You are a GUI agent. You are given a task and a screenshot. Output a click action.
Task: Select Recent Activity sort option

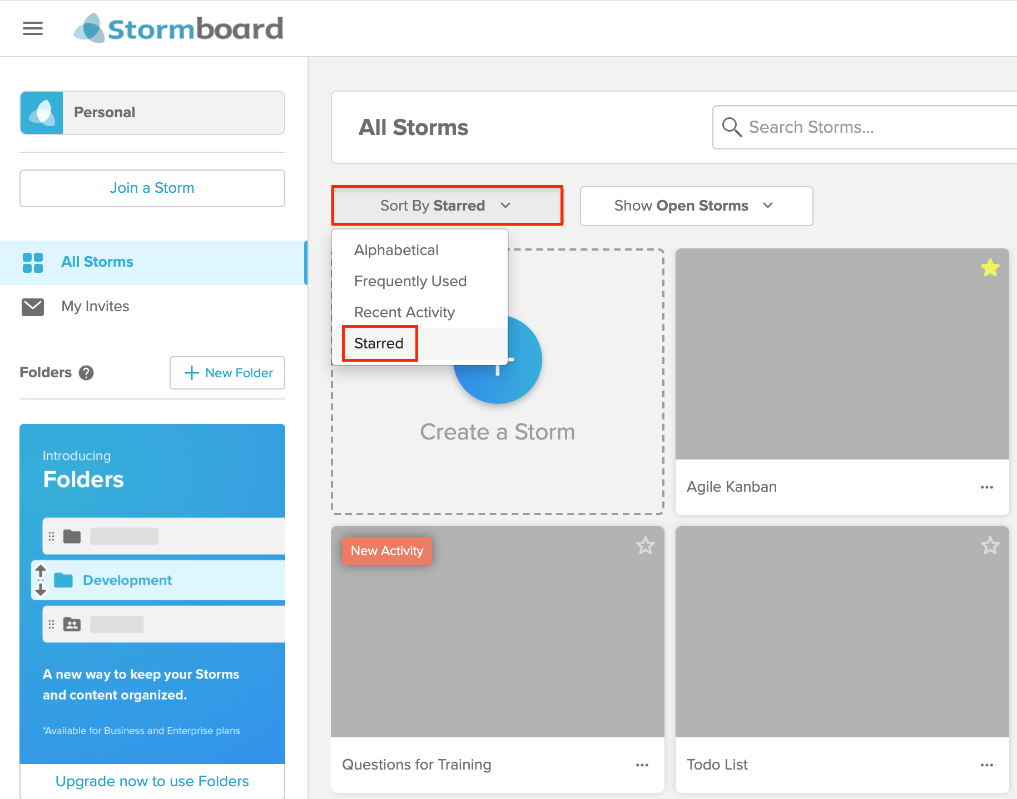point(420,312)
